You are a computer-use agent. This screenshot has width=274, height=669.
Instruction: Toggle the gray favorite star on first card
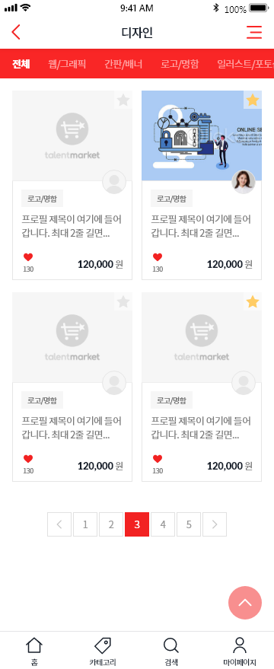point(123,100)
